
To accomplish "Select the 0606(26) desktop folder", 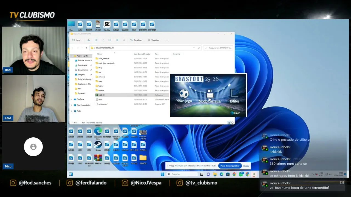I will [143, 159].
